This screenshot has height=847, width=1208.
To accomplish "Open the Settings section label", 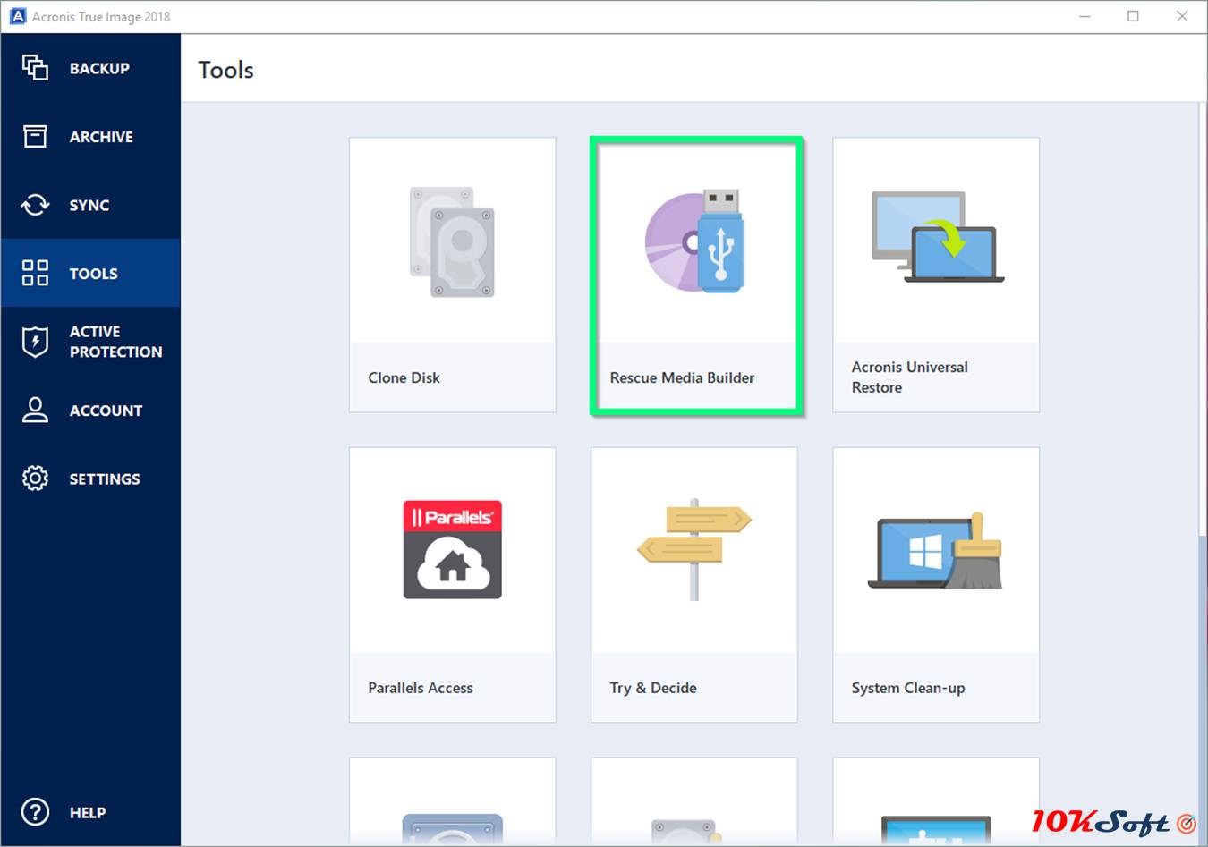I will (x=105, y=479).
